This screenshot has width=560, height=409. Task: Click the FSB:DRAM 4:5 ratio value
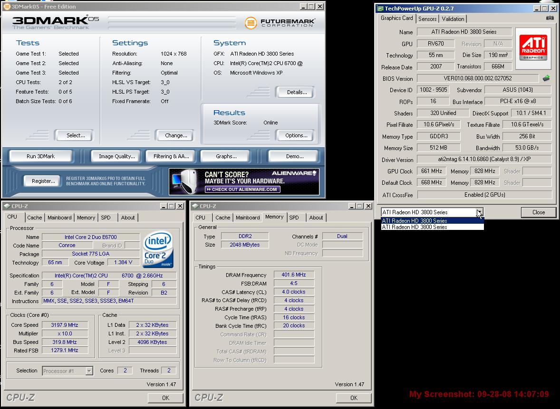pos(294,283)
